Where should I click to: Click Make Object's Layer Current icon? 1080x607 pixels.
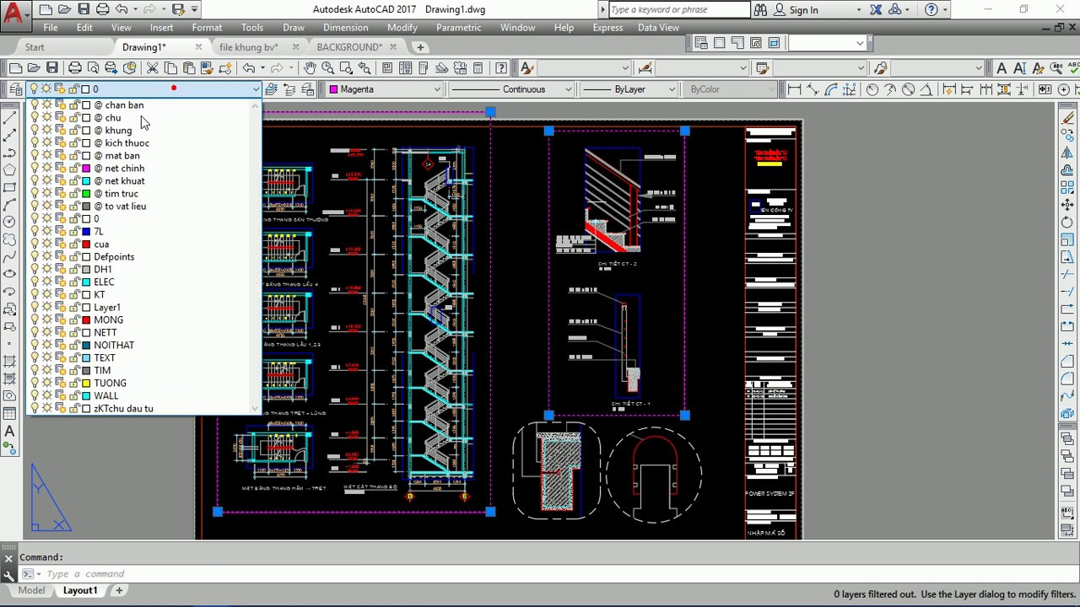(x=271, y=89)
